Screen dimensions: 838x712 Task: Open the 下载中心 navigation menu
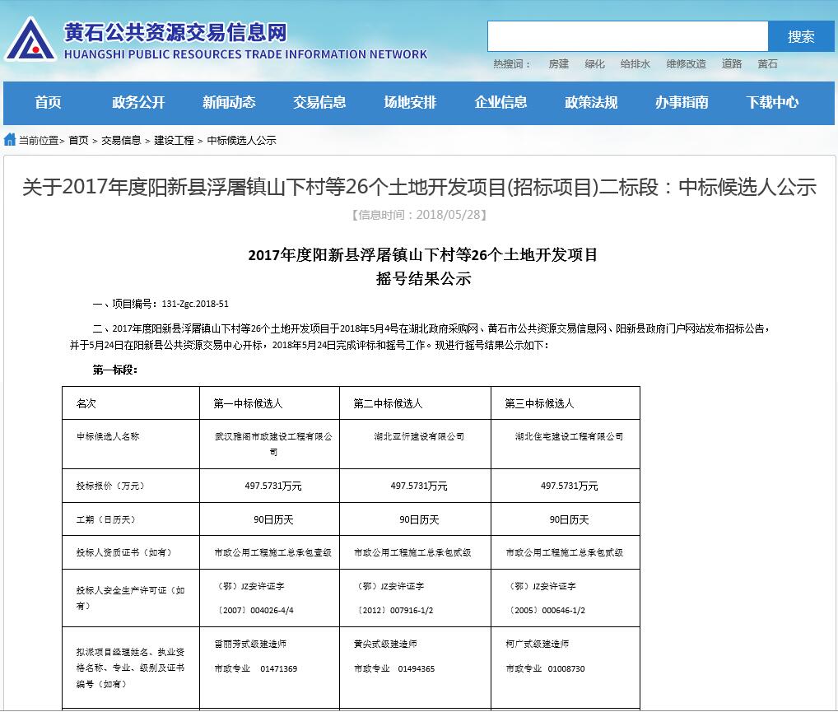tap(770, 103)
